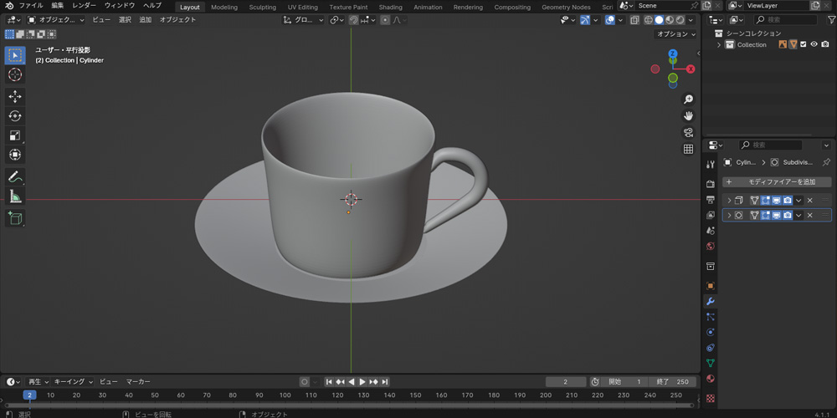Select the Rotate tool
Image resolution: width=837 pixels, height=418 pixels.
(15, 116)
